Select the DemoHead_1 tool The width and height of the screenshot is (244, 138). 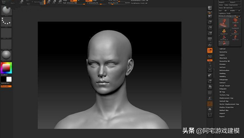[x=235, y=32]
